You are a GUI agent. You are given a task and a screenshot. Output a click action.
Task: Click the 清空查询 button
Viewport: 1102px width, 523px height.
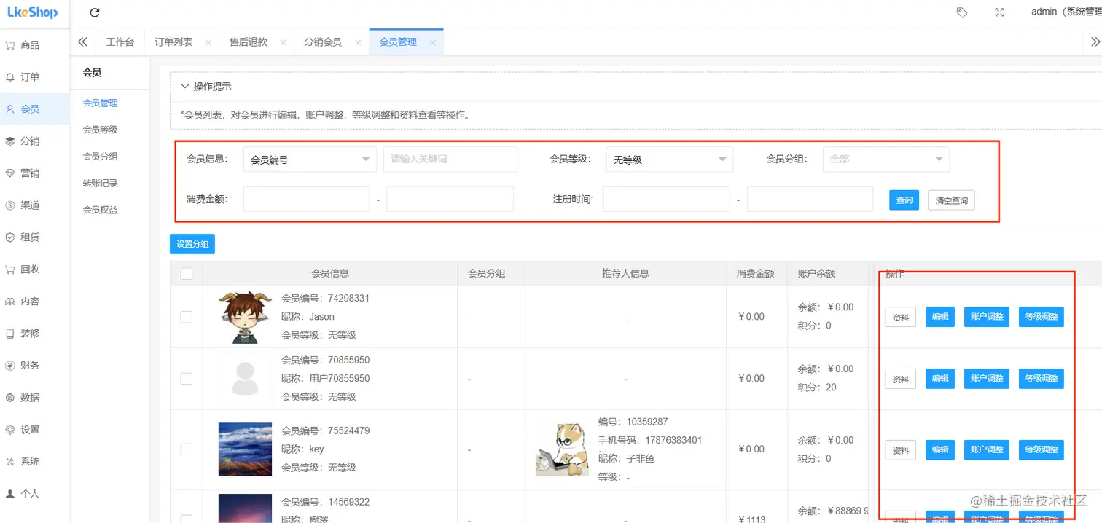951,200
